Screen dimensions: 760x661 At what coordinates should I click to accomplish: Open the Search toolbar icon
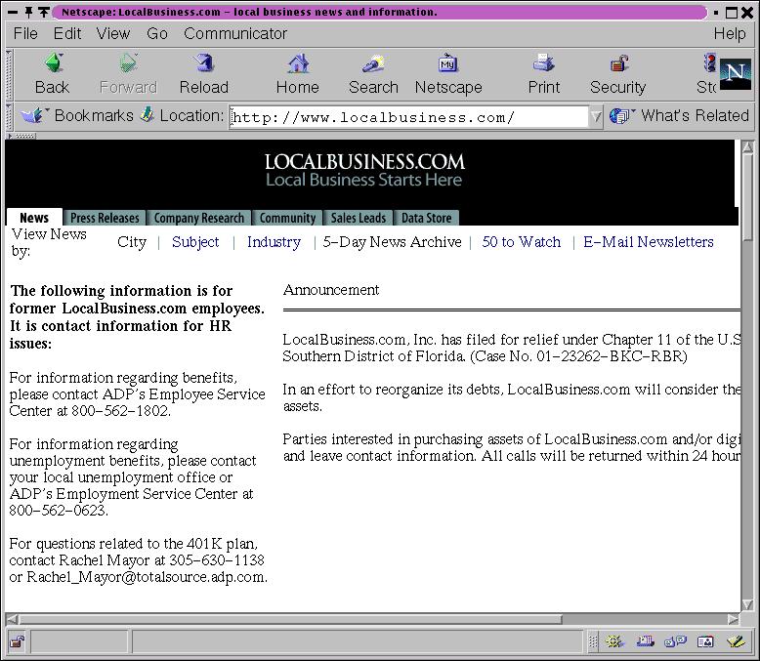(x=373, y=63)
